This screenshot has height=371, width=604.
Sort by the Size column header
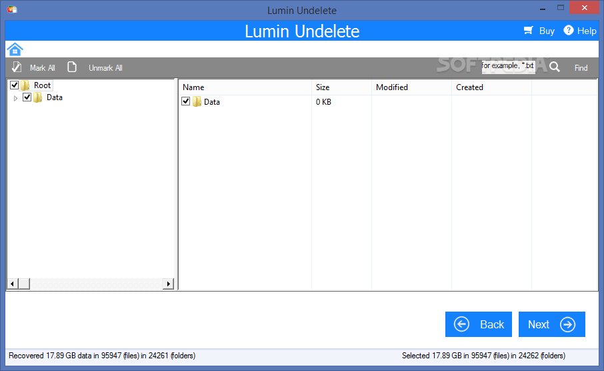tap(341, 87)
